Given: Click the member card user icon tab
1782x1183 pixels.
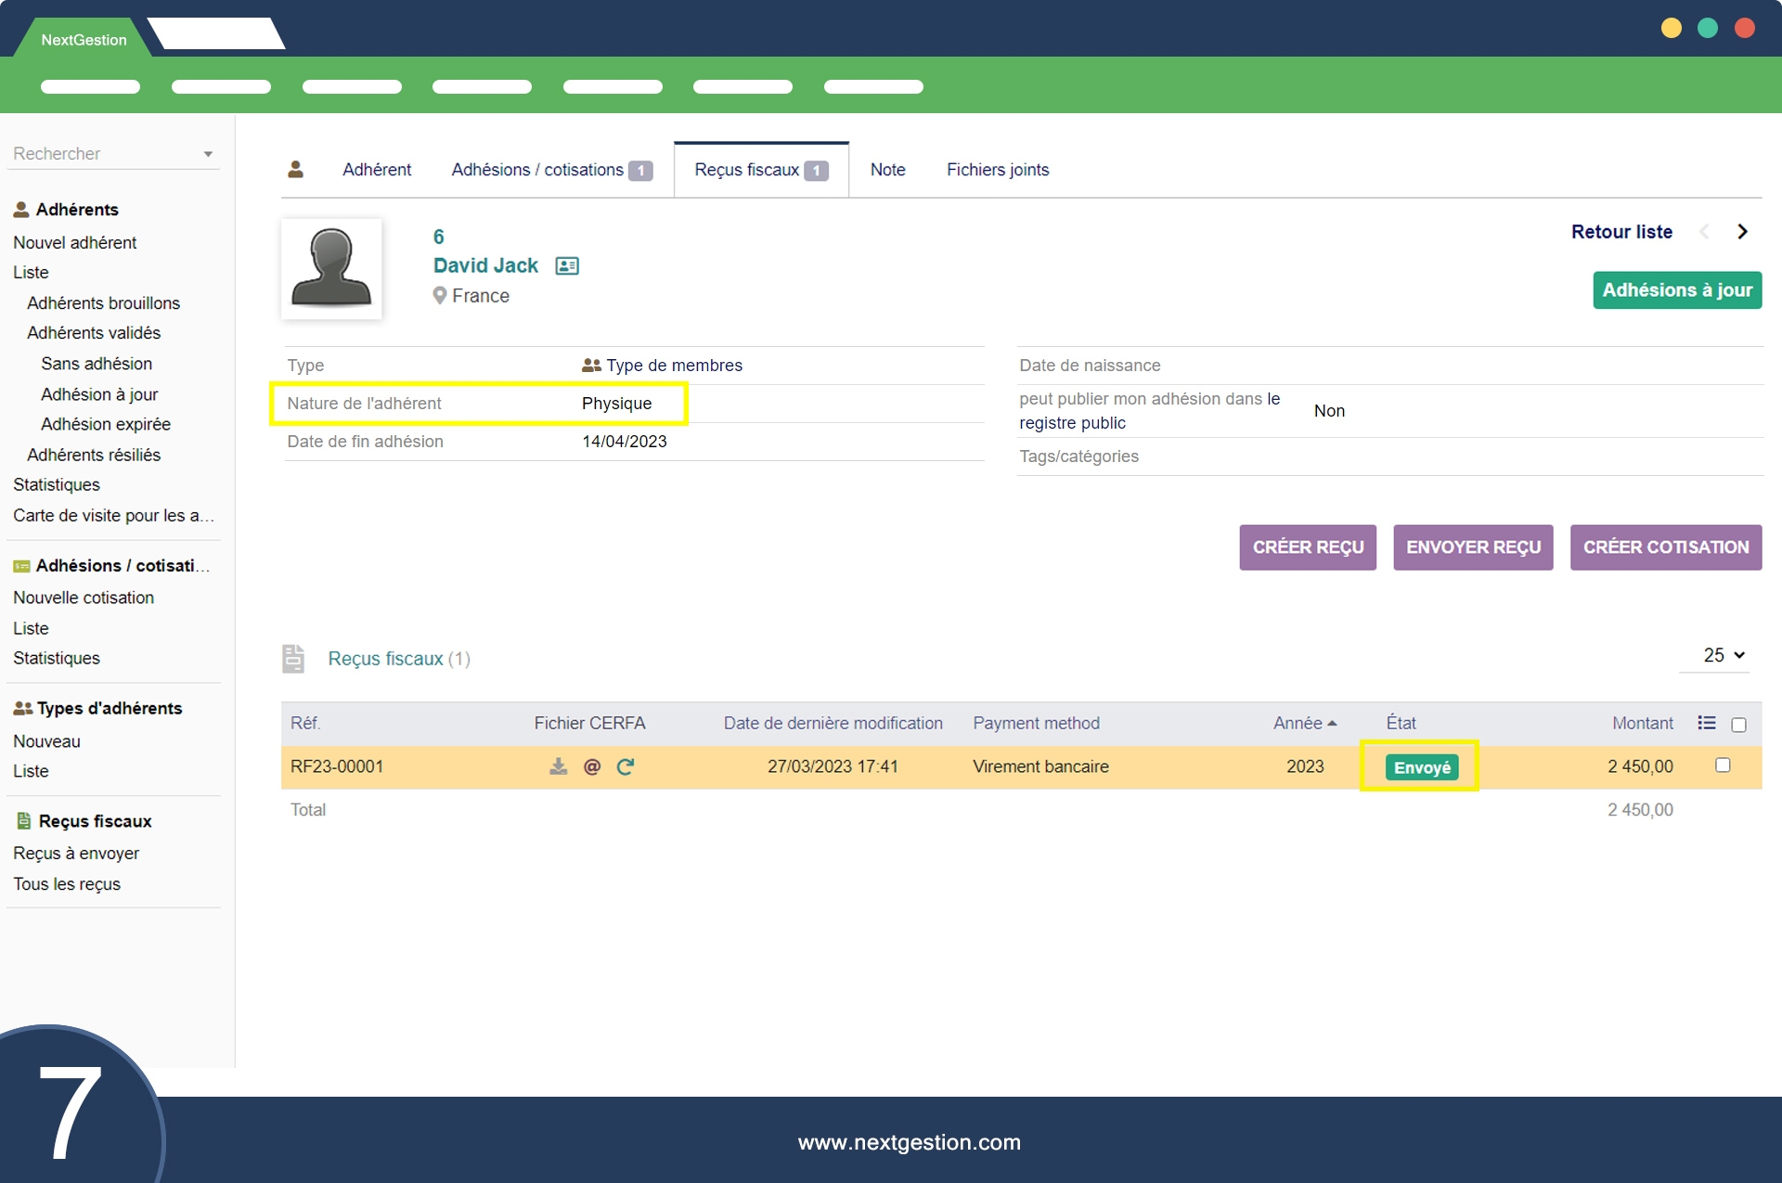Looking at the screenshot, I should tap(296, 169).
